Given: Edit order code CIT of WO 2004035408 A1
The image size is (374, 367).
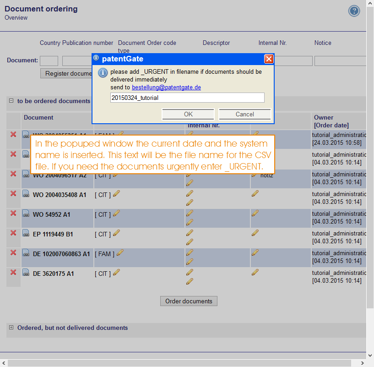Looking at the screenshot, I should [x=116, y=193].
